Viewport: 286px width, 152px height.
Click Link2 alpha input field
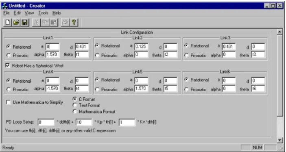141,54
